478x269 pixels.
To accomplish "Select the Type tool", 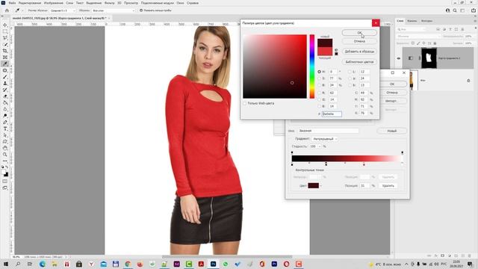I will 5,129.
